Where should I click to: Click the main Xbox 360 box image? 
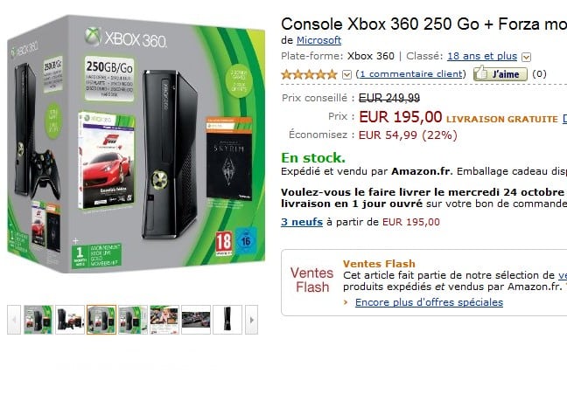click(x=136, y=144)
